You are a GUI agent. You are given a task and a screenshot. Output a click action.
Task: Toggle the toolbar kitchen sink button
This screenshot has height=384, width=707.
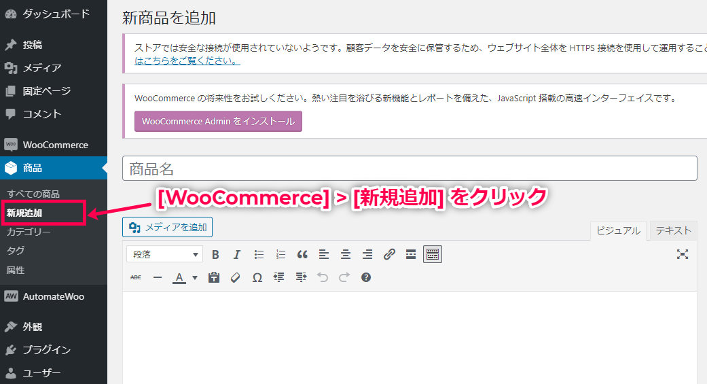point(433,254)
